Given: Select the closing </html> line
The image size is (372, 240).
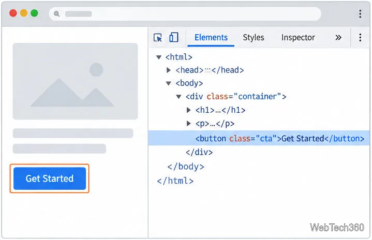Looking at the screenshot, I should pyautogui.click(x=175, y=181).
